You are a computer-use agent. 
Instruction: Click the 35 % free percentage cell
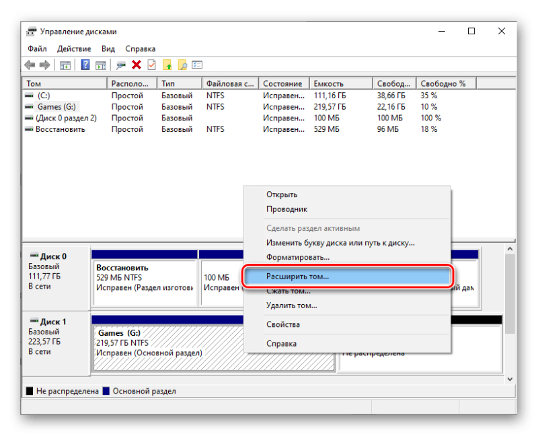coord(429,96)
